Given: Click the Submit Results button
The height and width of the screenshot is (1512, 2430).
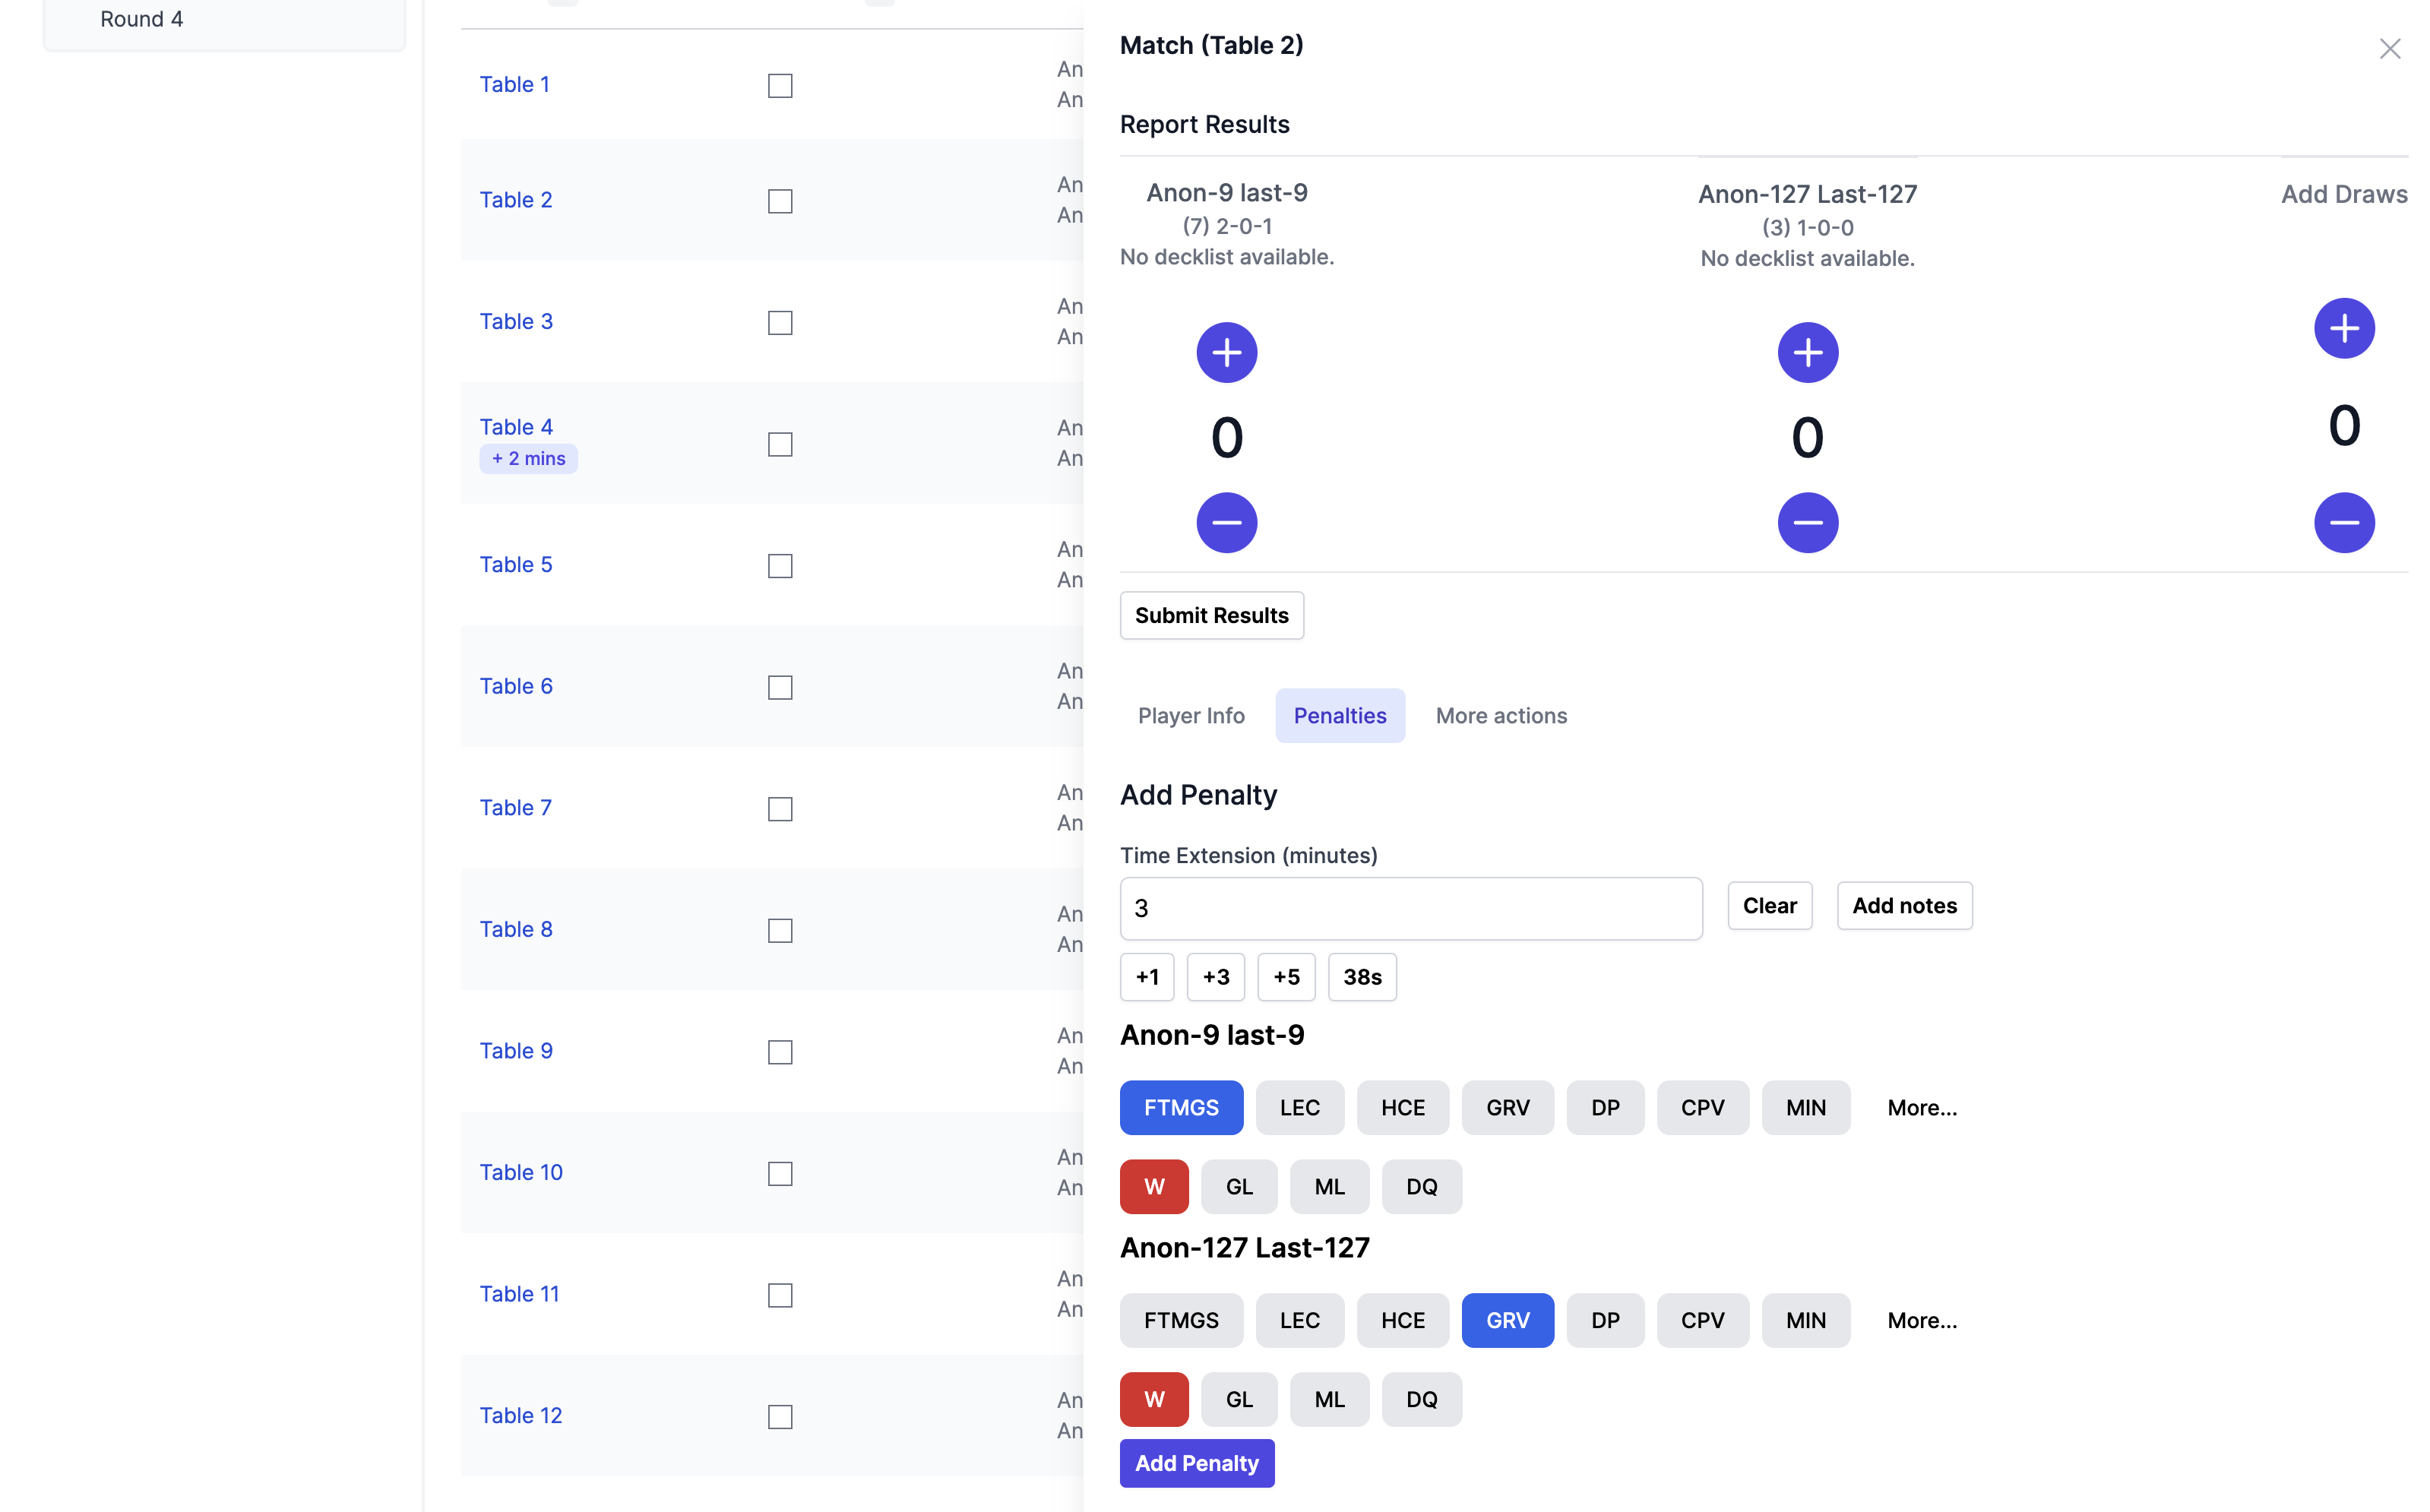Looking at the screenshot, I should coord(1211,615).
